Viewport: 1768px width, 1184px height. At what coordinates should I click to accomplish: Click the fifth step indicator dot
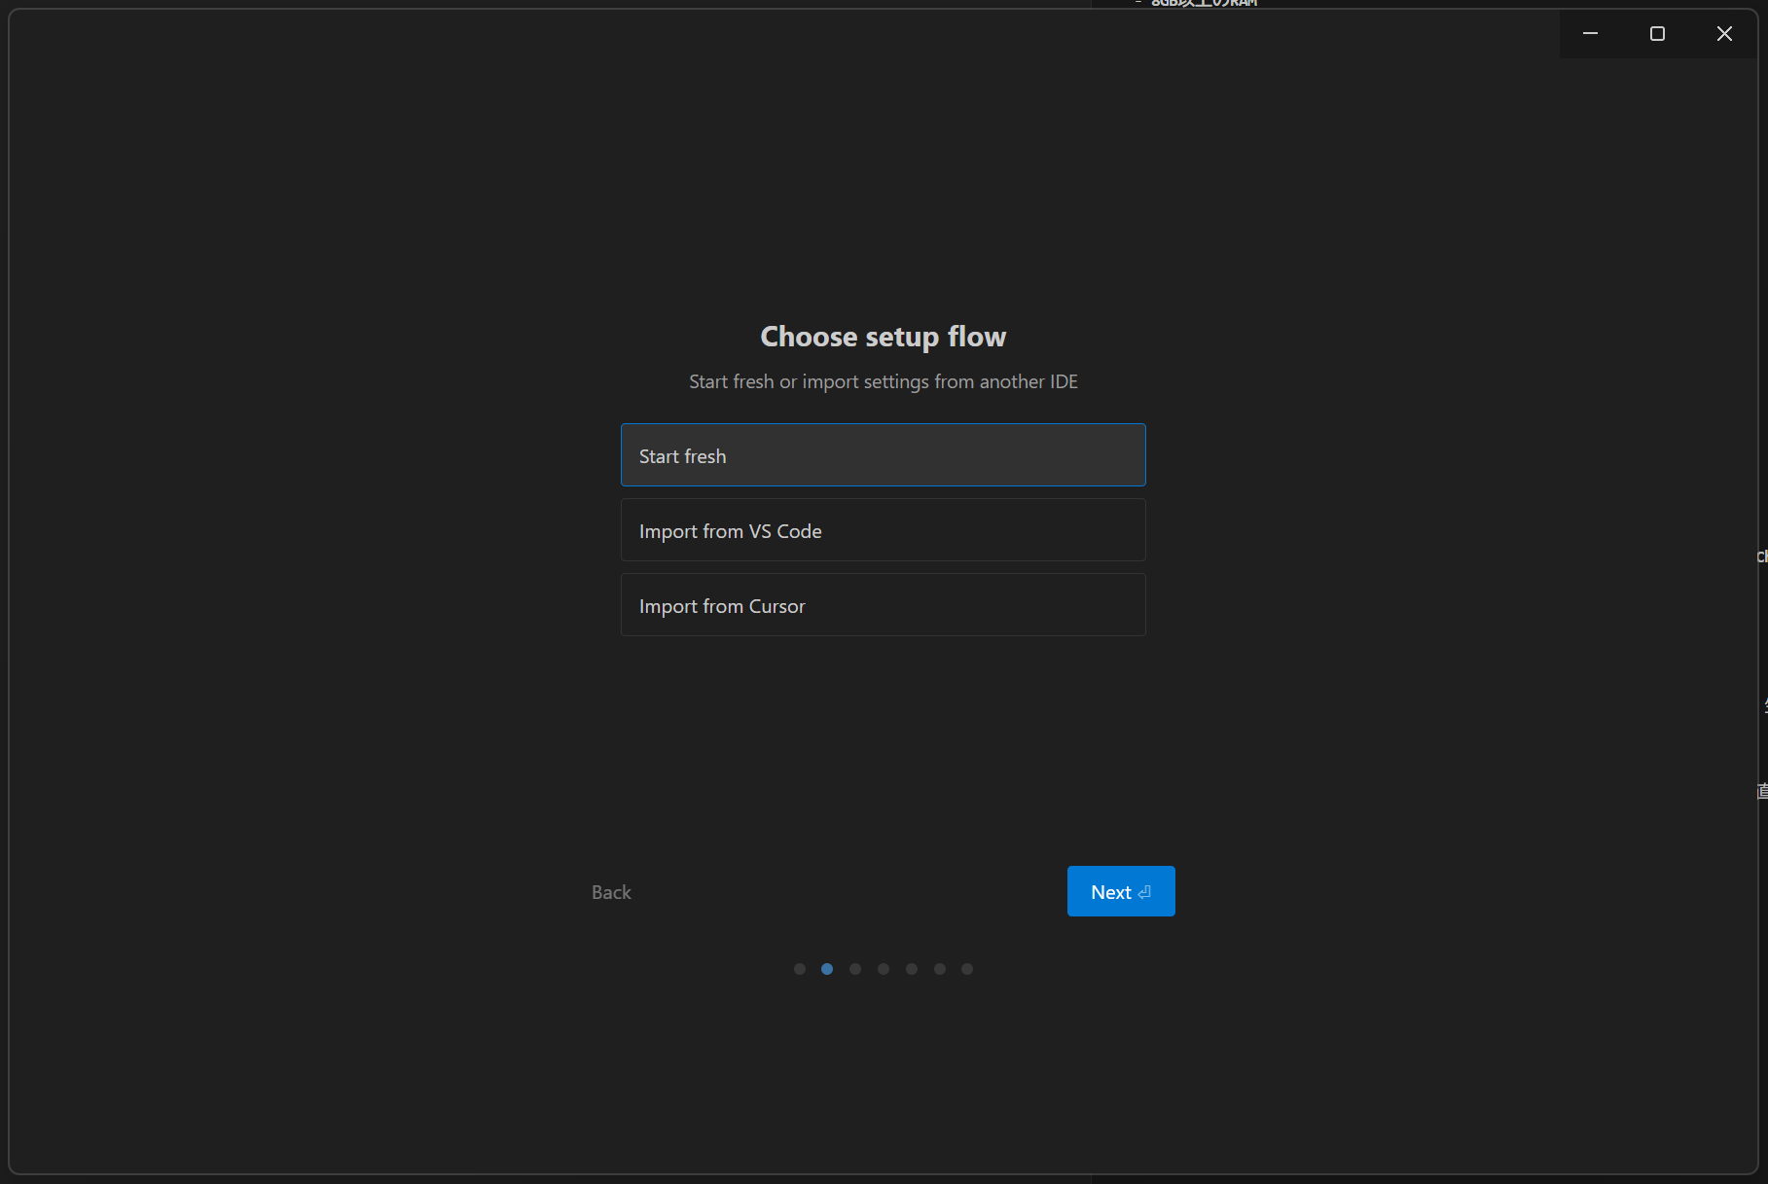coord(912,969)
